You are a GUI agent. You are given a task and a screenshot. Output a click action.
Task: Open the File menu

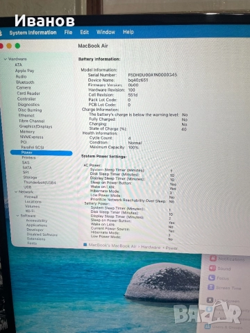point(68,32)
